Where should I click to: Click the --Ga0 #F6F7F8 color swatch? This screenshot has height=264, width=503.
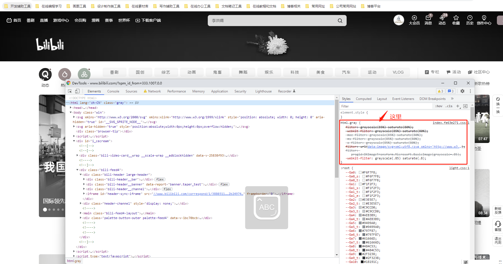(x=360, y=172)
